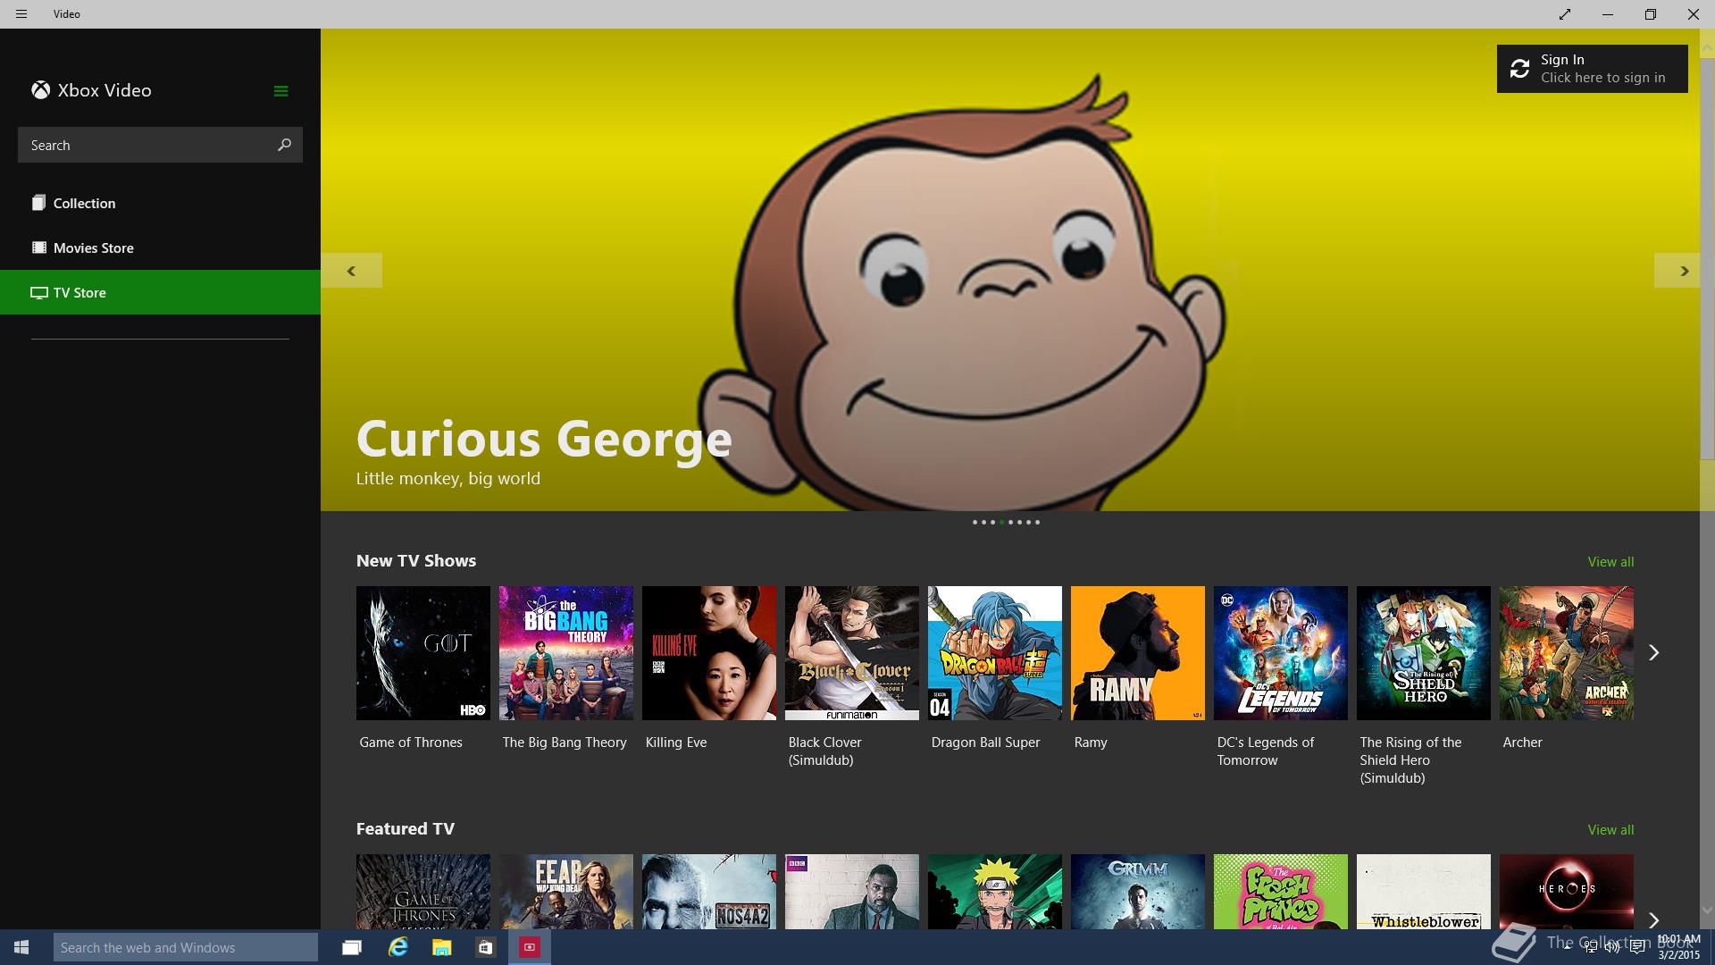Open volume control in system tray

click(x=1612, y=947)
